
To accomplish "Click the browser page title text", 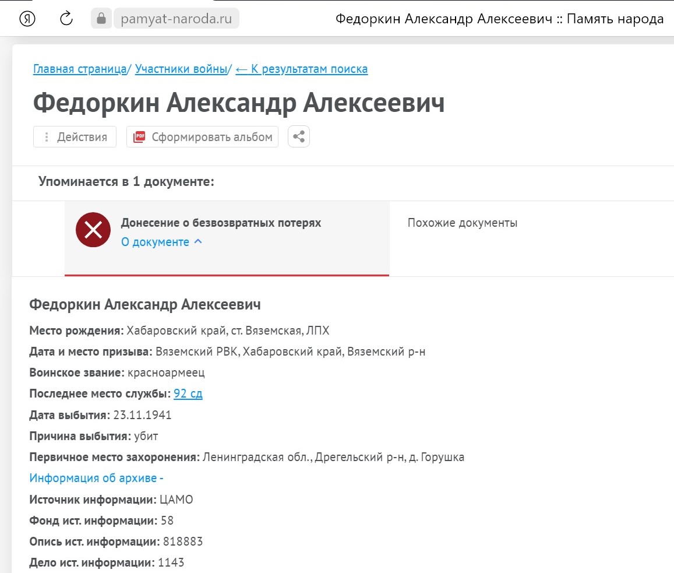I will (499, 19).
